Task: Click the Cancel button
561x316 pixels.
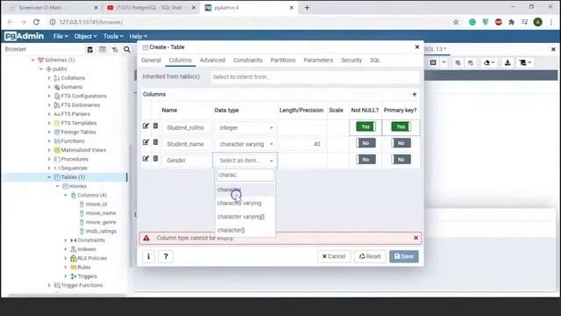Action: [x=334, y=256]
